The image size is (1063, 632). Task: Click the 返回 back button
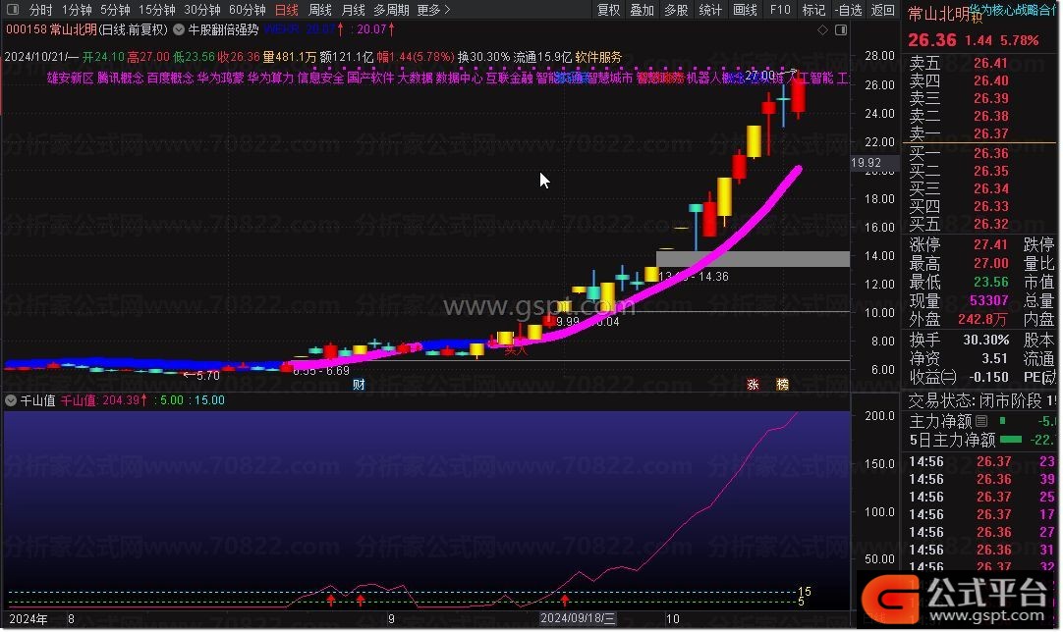882,10
